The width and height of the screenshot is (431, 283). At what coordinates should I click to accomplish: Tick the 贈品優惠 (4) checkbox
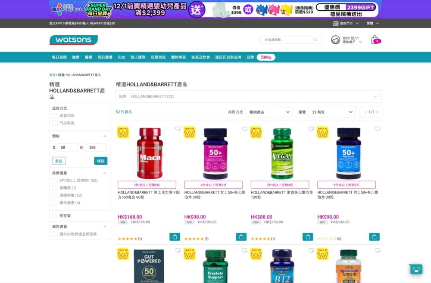[x=55, y=203]
